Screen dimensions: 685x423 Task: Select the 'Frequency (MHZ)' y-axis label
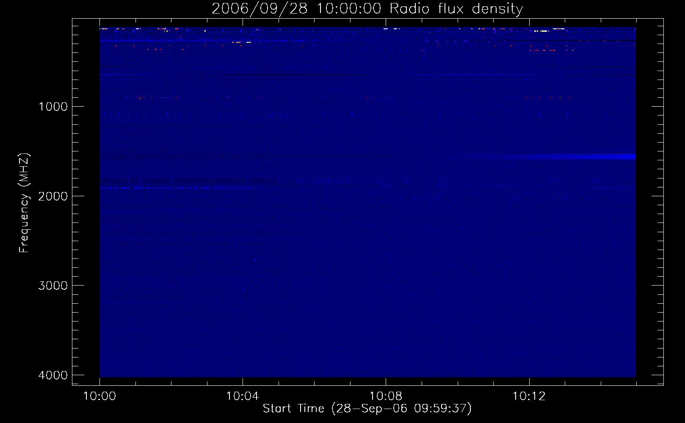tap(24, 203)
